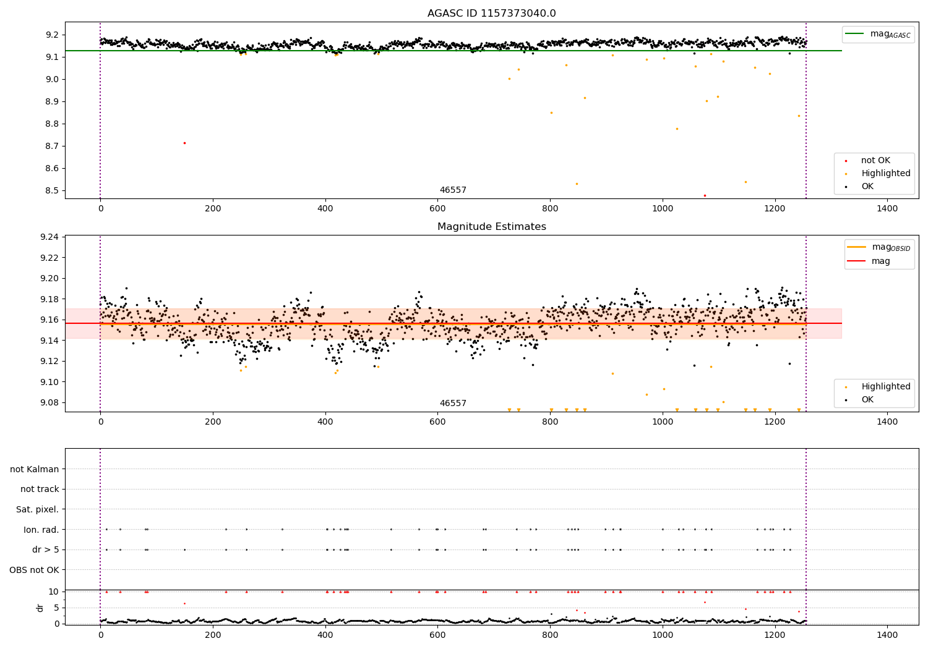Click the 8.8 y-axis tick label

(53, 124)
